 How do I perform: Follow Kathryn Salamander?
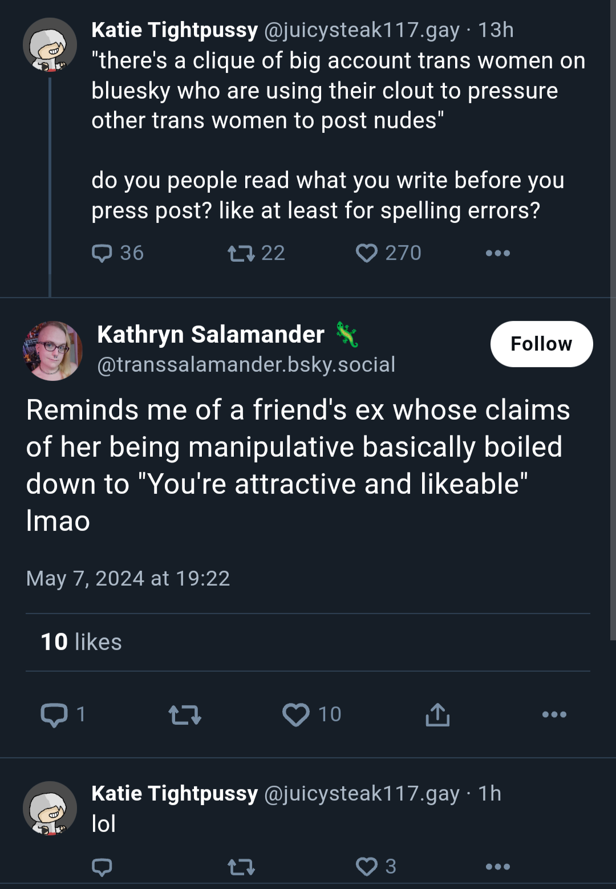(x=541, y=344)
